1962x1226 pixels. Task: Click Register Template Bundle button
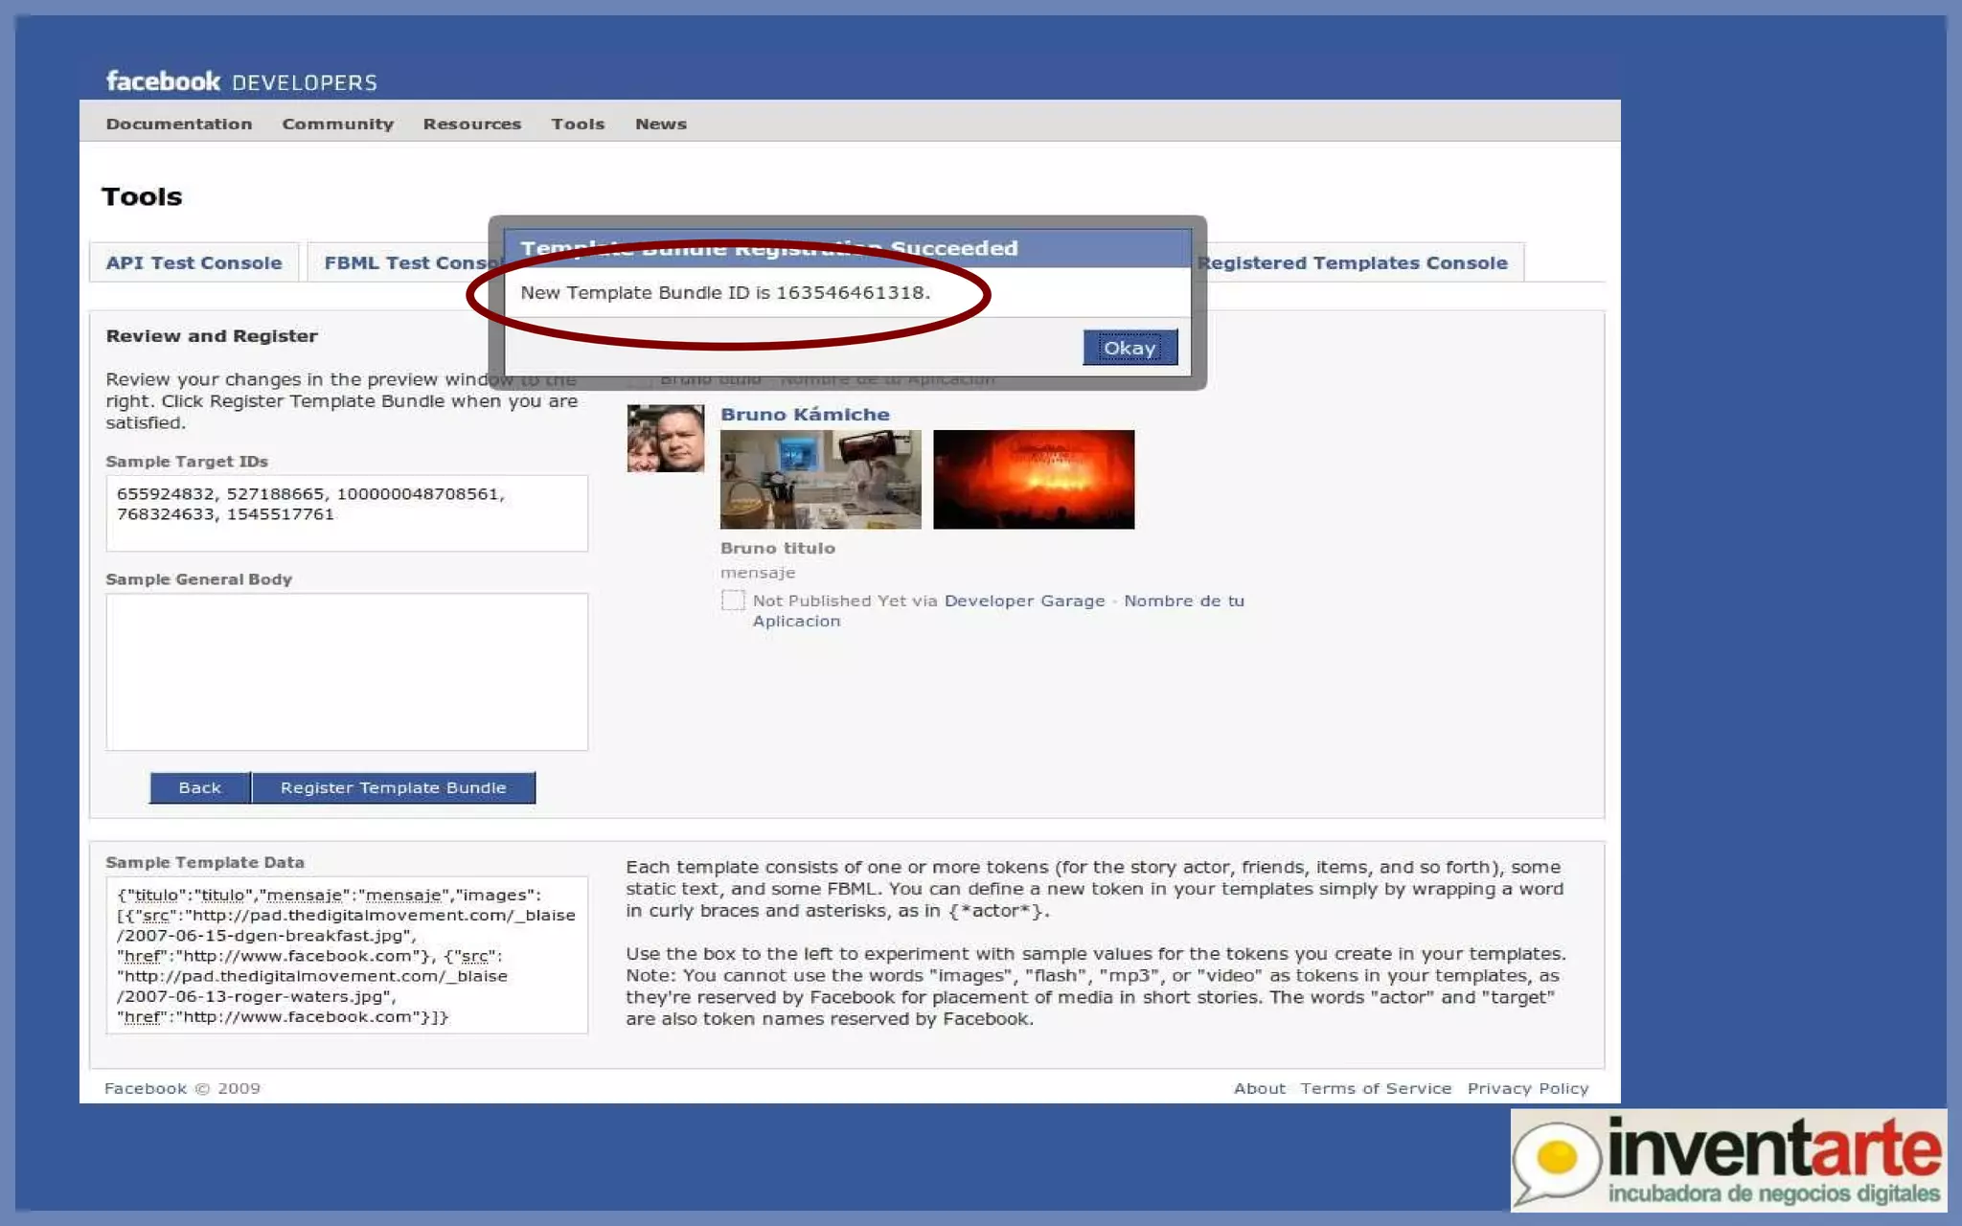pyautogui.click(x=393, y=787)
